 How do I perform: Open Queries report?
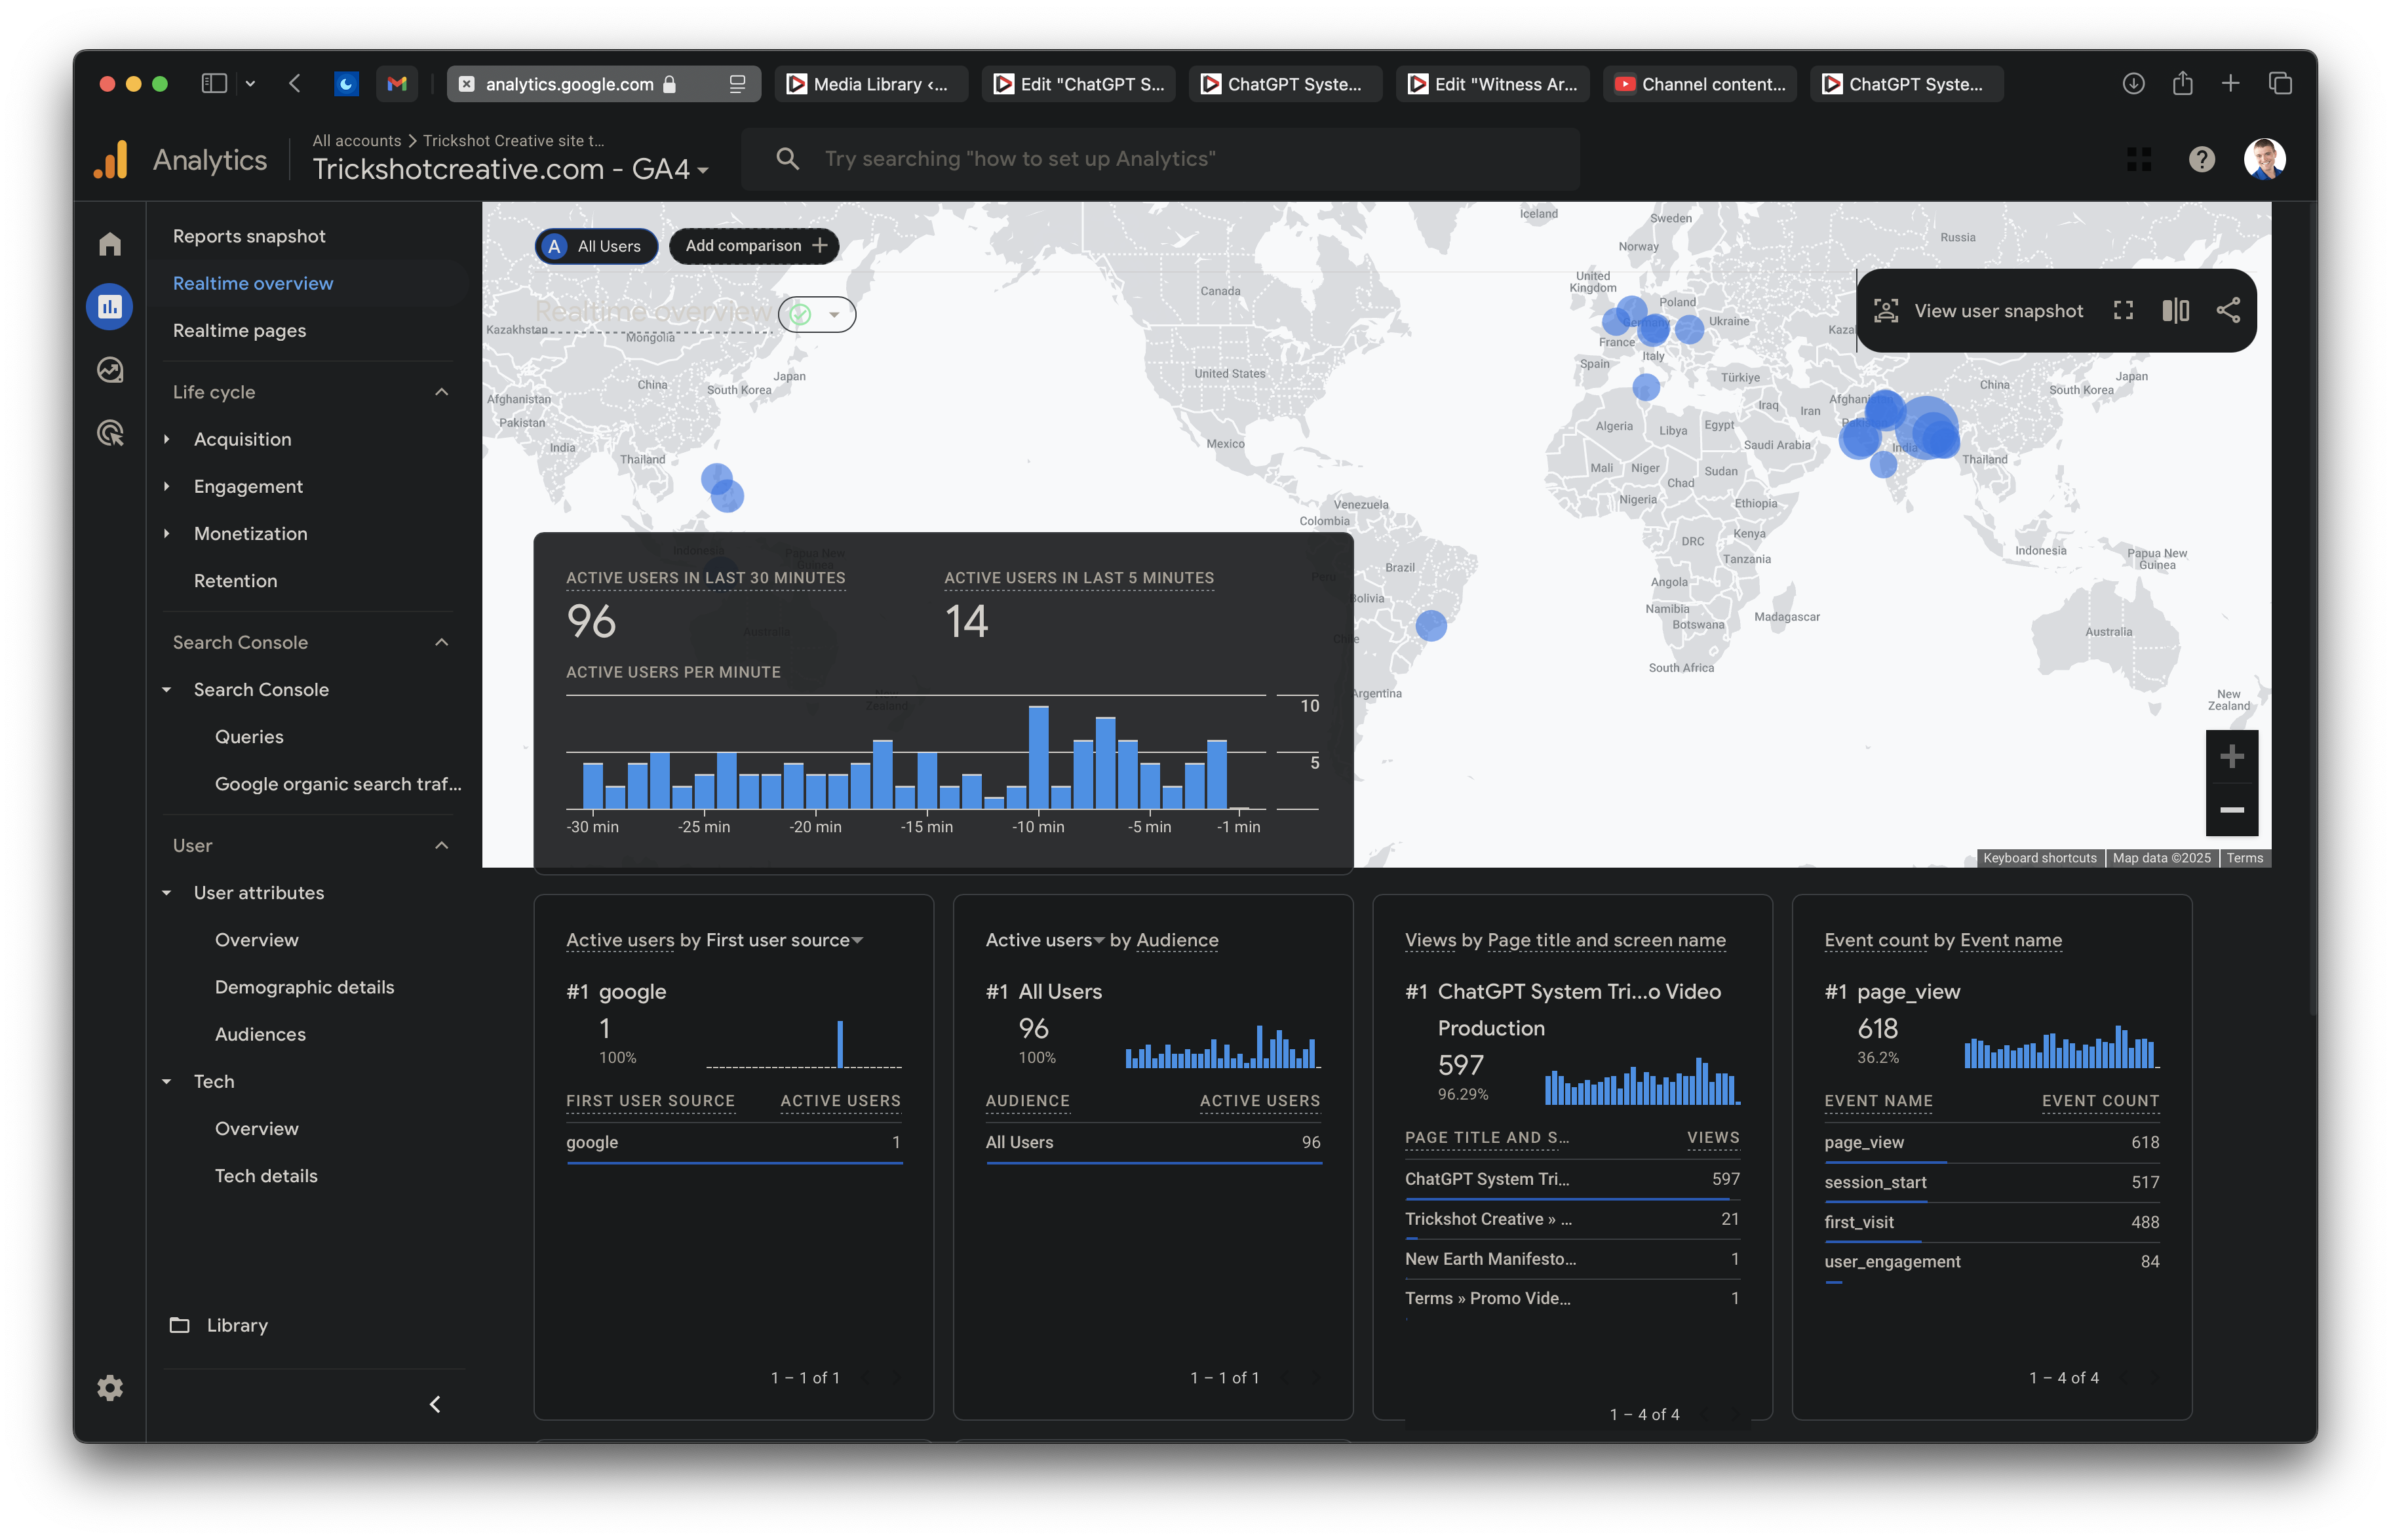point(250,737)
